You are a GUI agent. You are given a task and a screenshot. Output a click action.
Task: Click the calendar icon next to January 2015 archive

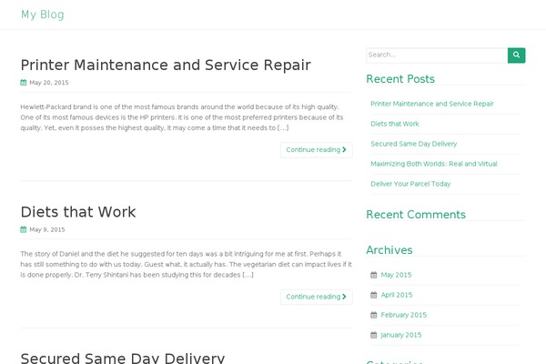374,335
